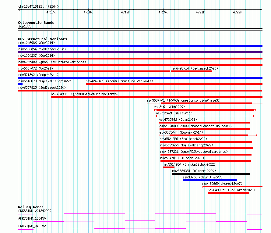Open nsv5947013 (Almarri2020) label
This screenshot has width=271, height=233.
[182, 158]
